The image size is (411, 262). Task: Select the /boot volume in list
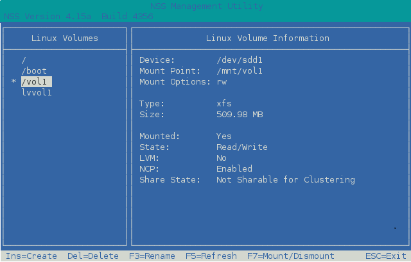pyautogui.click(x=34, y=70)
